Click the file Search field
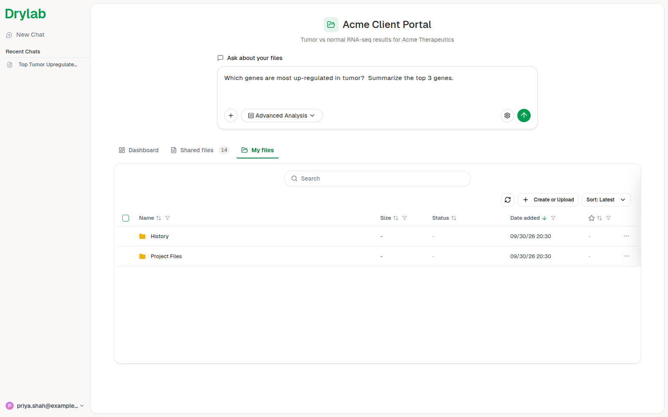The image size is (668, 417). pos(377,178)
